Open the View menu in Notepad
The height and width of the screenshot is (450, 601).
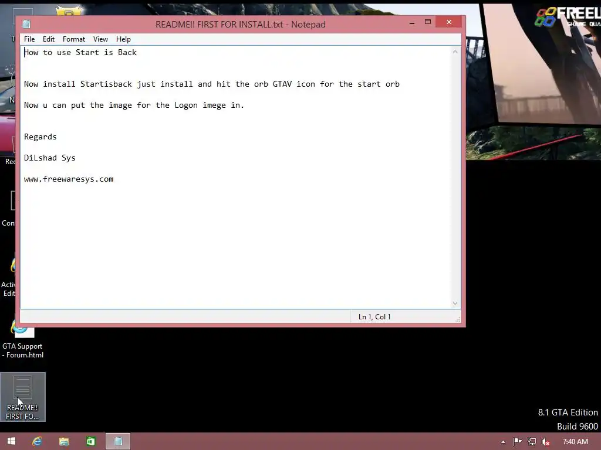(x=100, y=39)
